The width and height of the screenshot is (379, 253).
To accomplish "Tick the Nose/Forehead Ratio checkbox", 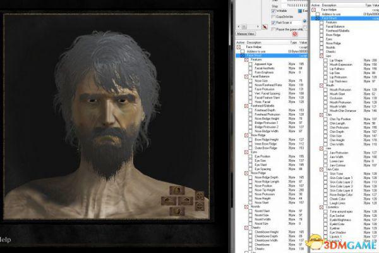I will coord(250,85).
